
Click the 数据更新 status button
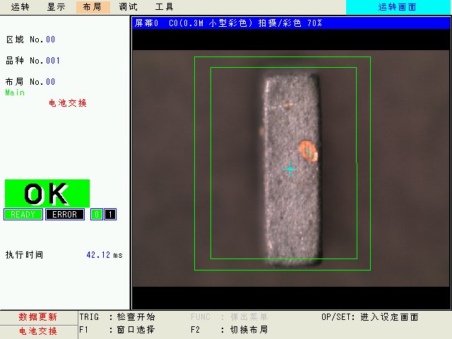pos(38,317)
